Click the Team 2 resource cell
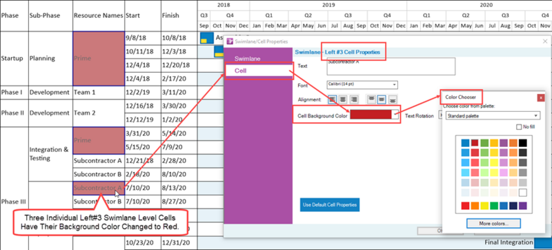Image resolution: width=552 pixels, height=250 pixels. click(x=99, y=113)
